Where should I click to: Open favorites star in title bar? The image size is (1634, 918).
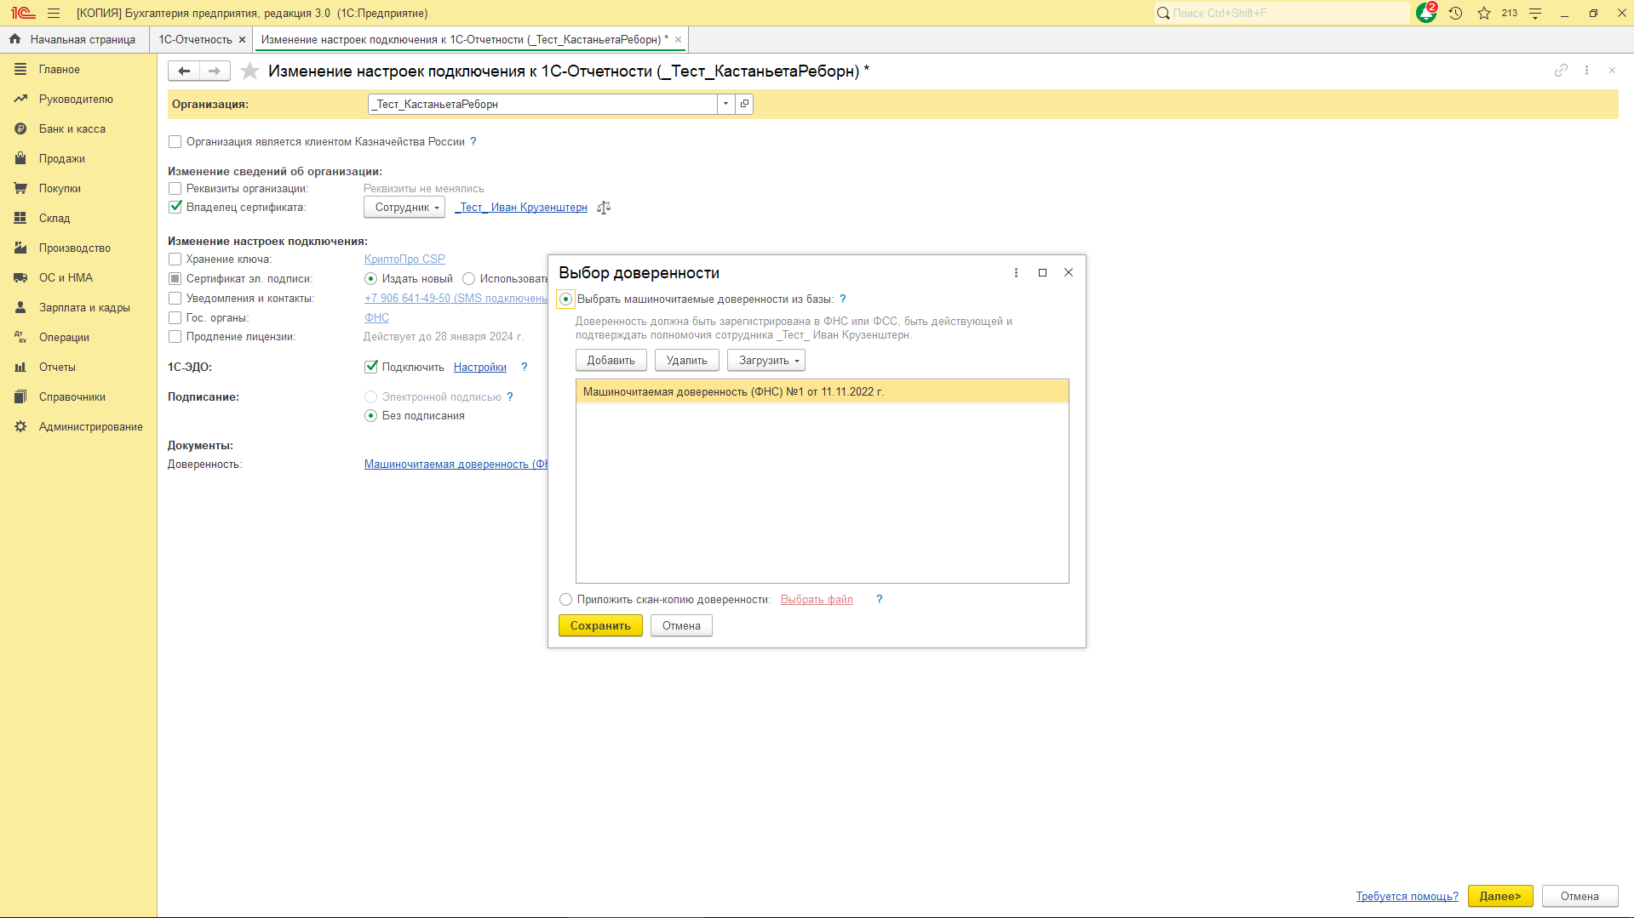pos(1484,13)
